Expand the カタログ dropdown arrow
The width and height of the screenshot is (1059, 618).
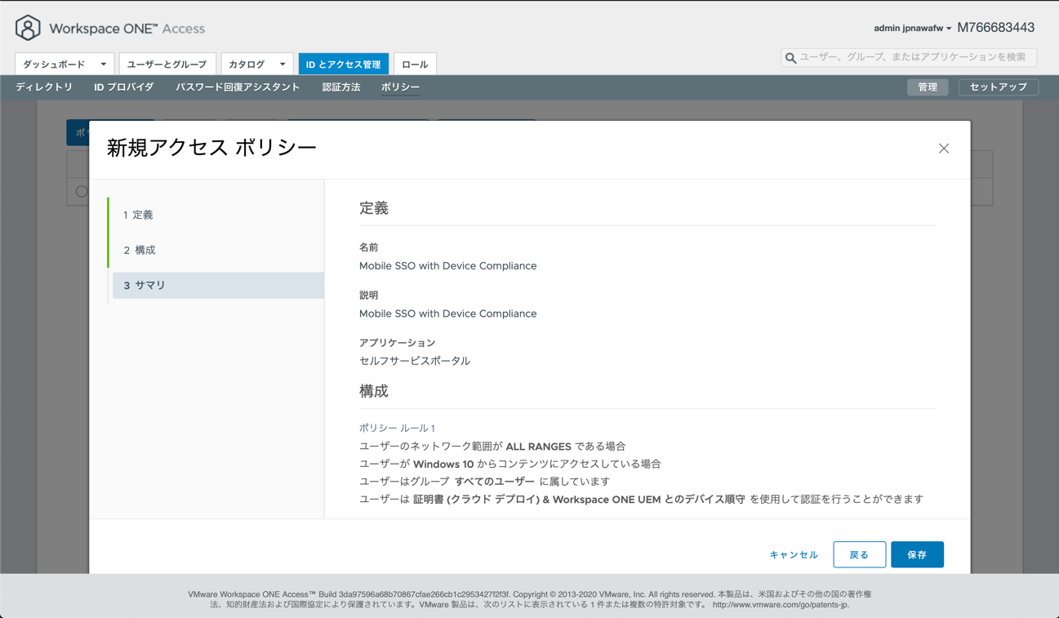283,64
